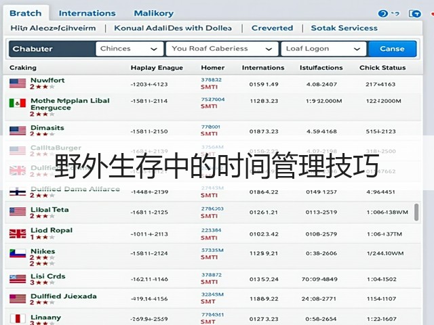Click the flag icon beside Niikes
This screenshot has width=434, height=325.
point(18,253)
